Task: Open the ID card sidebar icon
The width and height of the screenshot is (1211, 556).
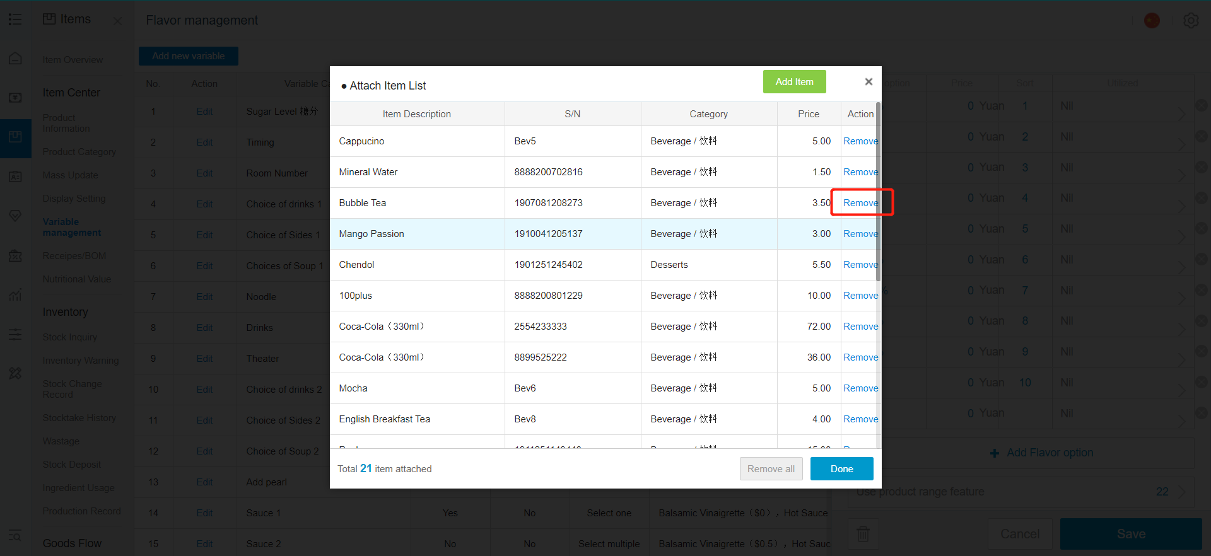Action: (15, 177)
